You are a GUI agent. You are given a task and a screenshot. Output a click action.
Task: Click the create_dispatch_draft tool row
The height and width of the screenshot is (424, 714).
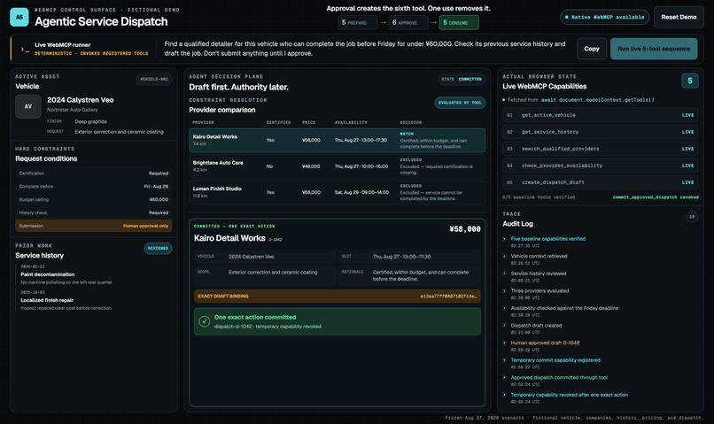(x=600, y=182)
